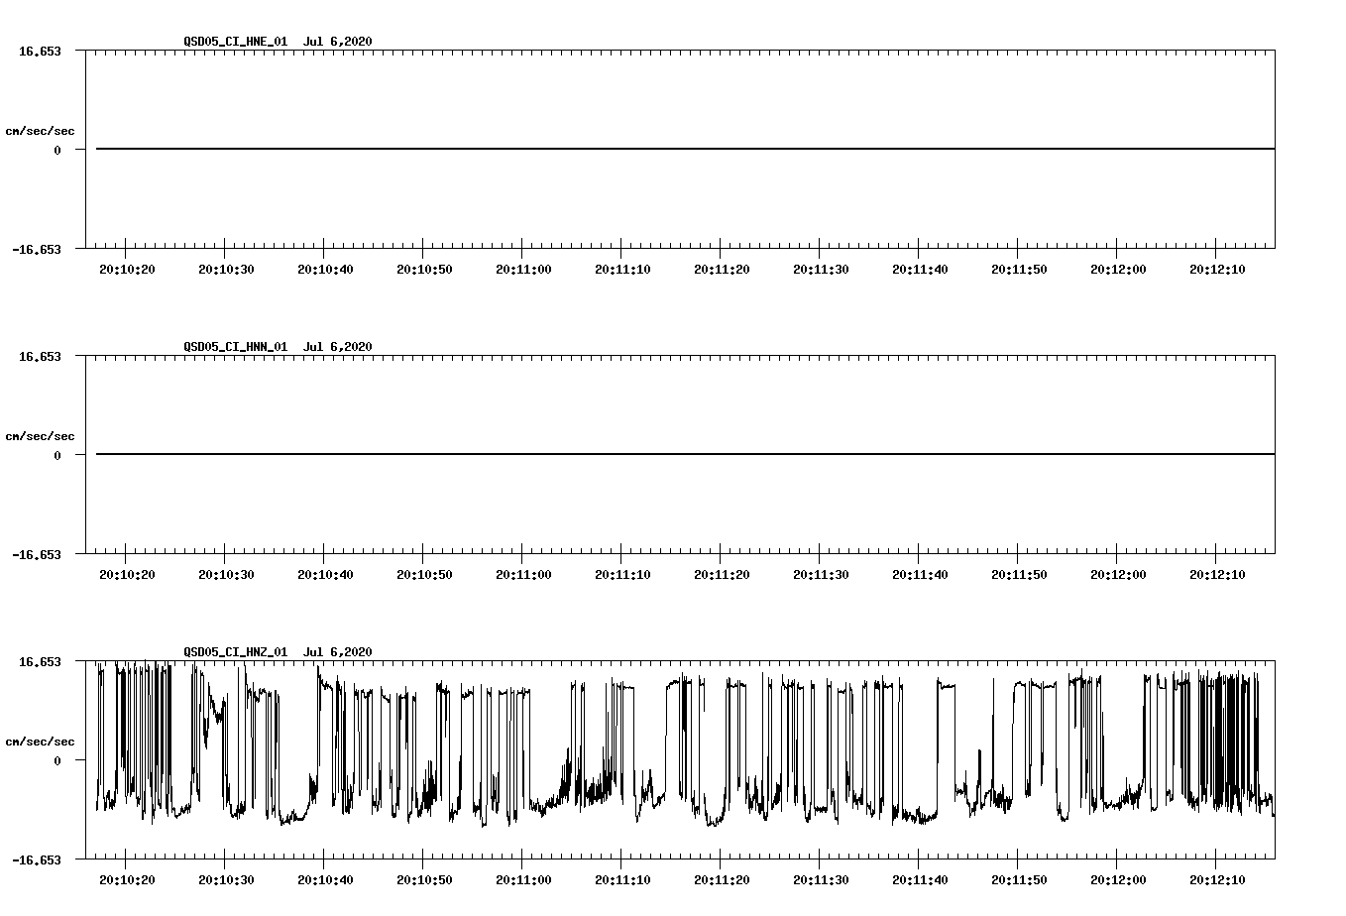
Task: Click the 20:11:50 time label under HNN plot
Action: (1019, 574)
